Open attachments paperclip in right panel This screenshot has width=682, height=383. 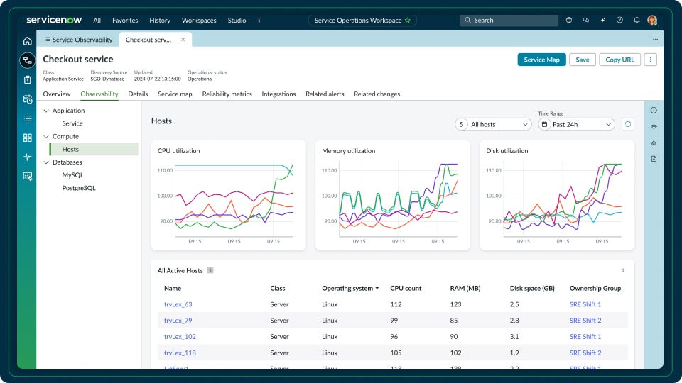coord(654,143)
